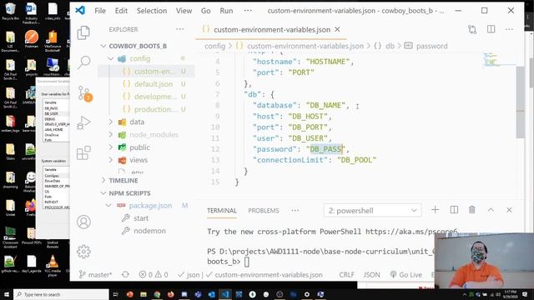Open default.json in the explorer

coord(154,83)
